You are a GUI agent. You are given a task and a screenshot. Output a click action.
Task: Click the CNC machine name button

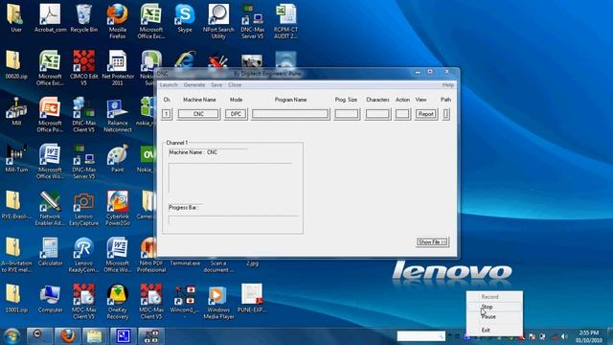click(x=198, y=114)
